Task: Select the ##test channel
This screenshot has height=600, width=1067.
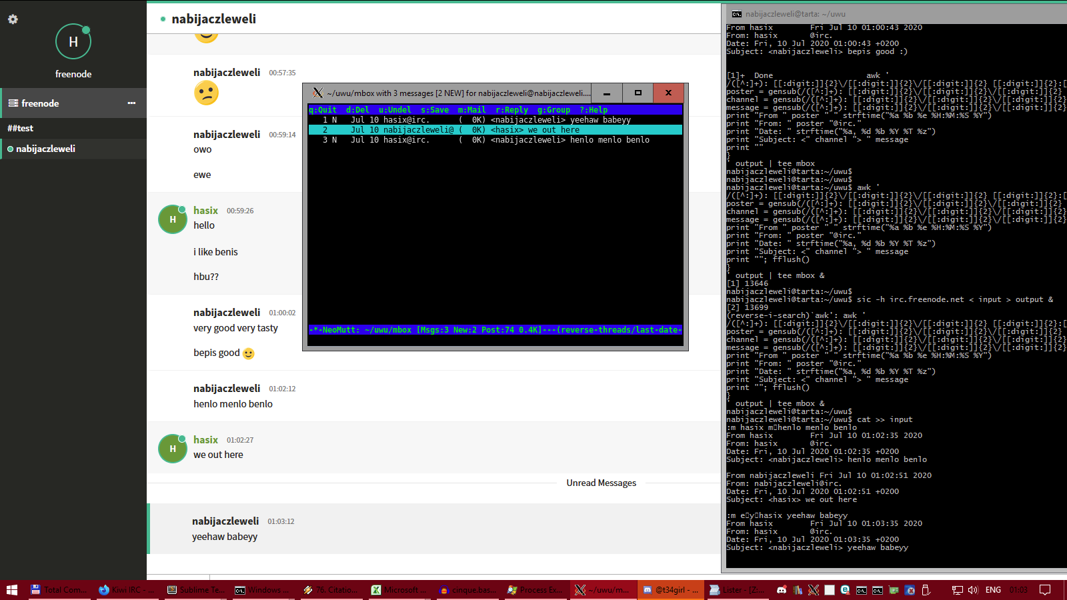Action: [21, 128]
